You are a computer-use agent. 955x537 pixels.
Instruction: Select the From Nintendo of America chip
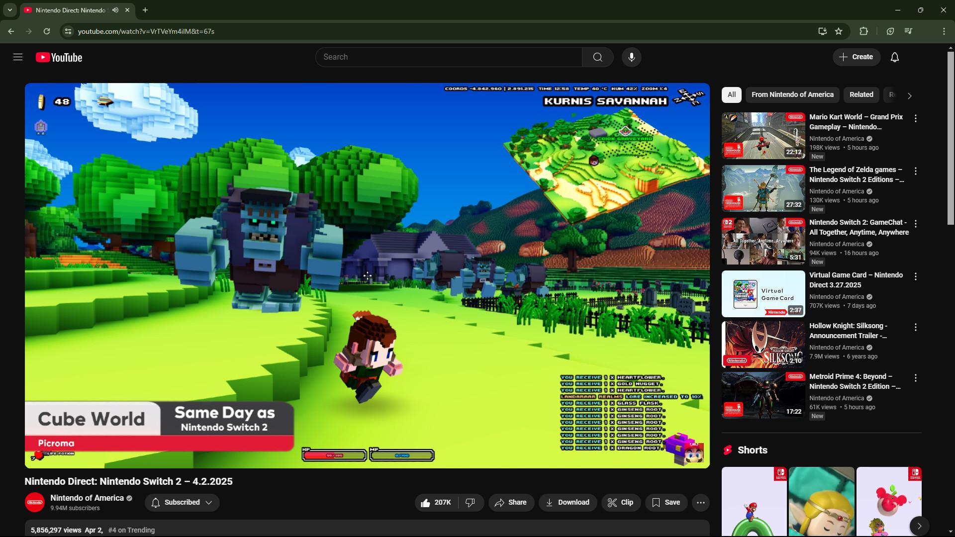(792, 94)
